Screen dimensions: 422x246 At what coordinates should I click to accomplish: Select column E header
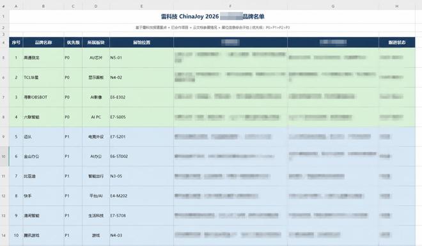(141, 6)
